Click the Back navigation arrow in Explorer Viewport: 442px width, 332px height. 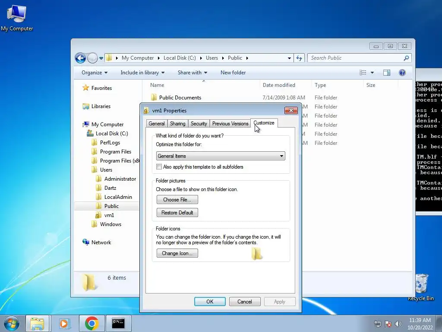click(80, 58)
